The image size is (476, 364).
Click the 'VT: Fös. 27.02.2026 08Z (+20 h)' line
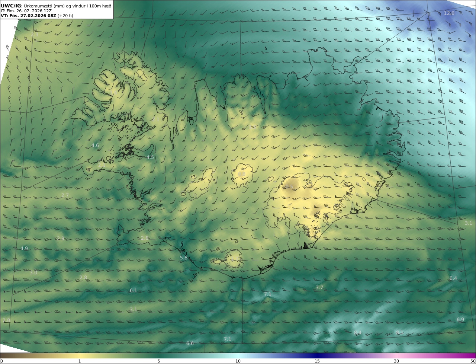(37, 16)
